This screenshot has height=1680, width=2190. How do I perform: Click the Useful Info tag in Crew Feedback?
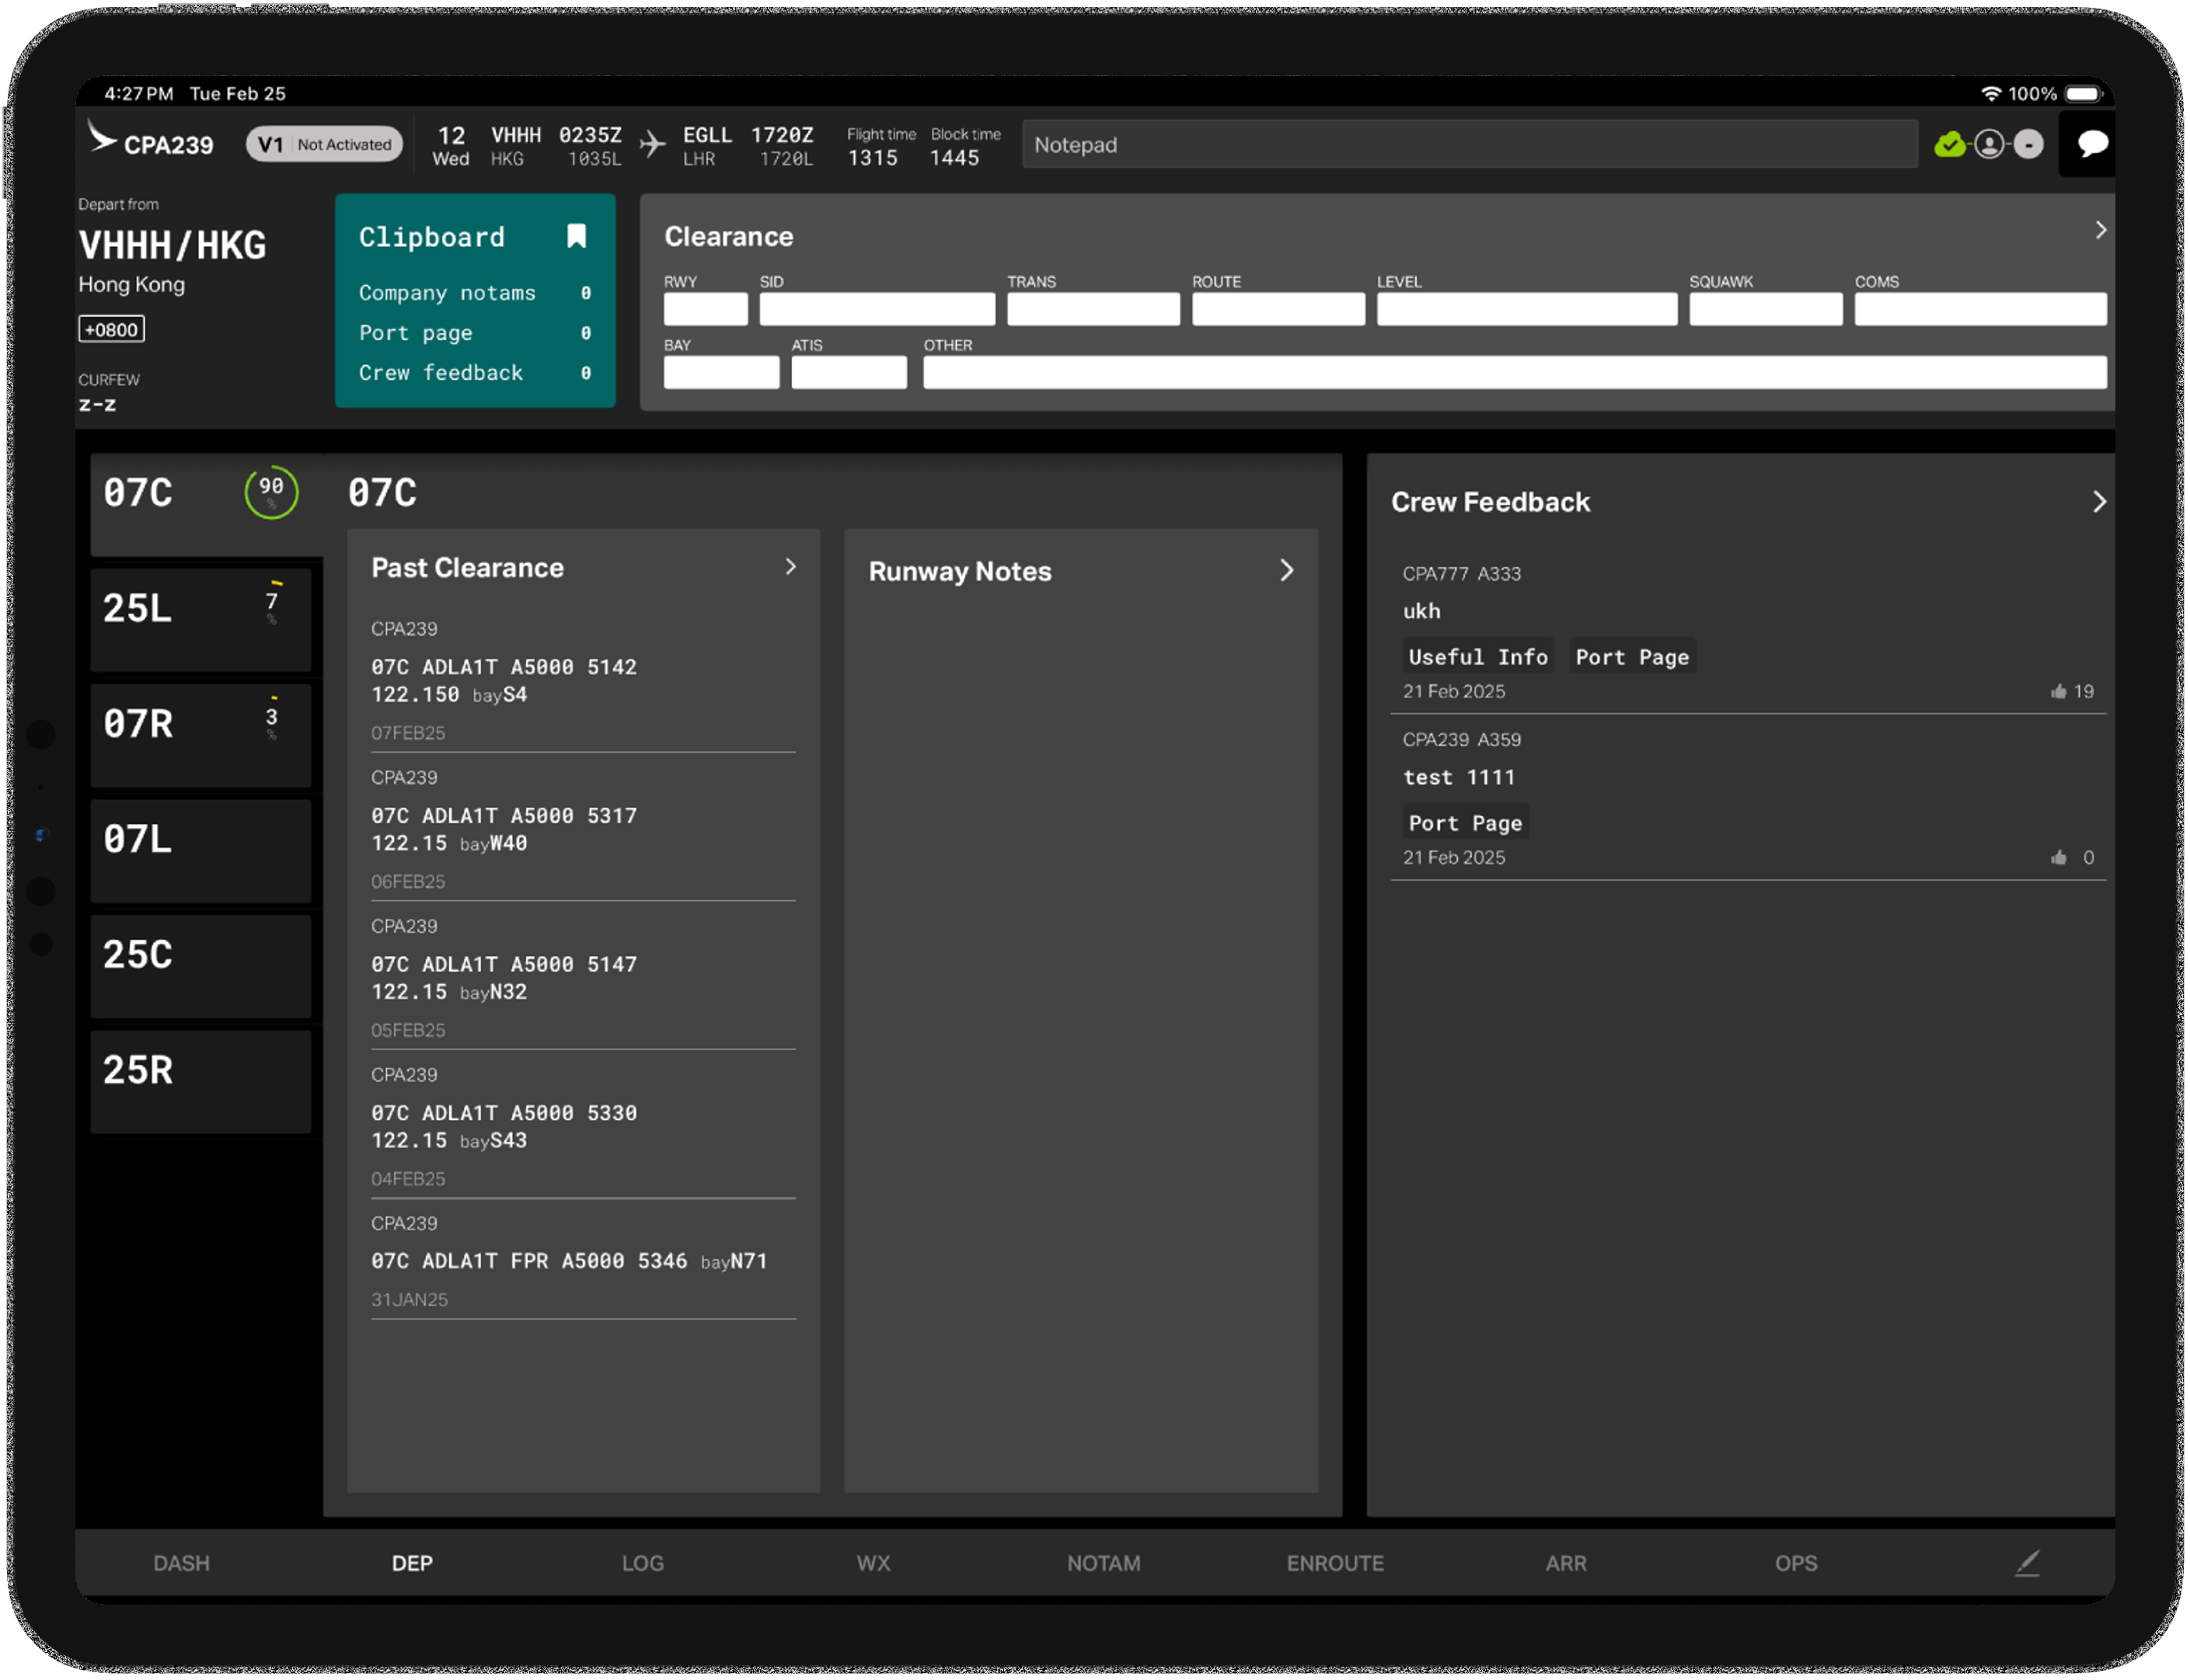coord(1477,656)
